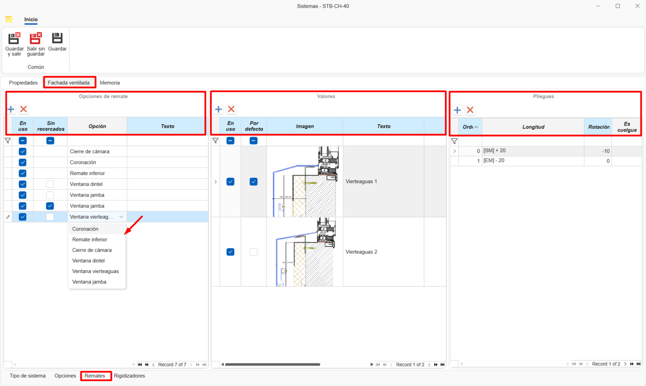Screen dimensions: 646x386
Task: Enable Sin recercados for Ventana dintel
Action: pos(50,184)
